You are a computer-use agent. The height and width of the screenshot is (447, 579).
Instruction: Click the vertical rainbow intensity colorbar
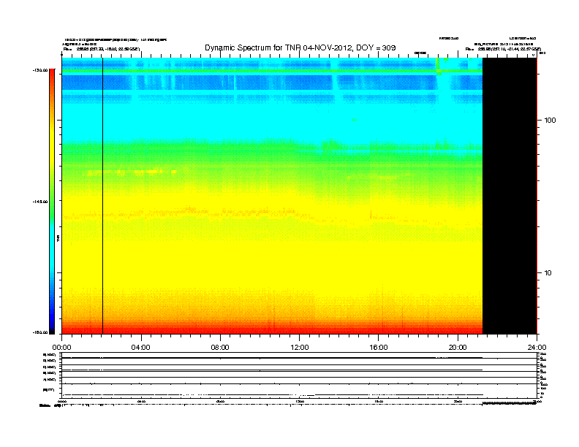pos(52,202)
